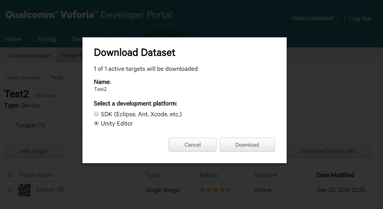Viewport: 383px width, 209px height.
Task: Select the SDK (Eclipse, Ant, Xcode) radio option
Action: [96, 114]
